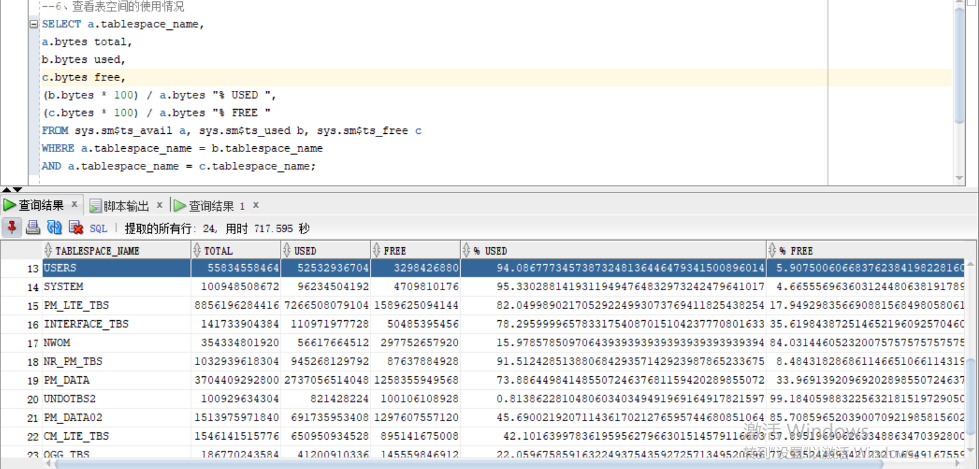979x469 pixels.
Task: Click the refresh query results icon
Action: [54, 228]
